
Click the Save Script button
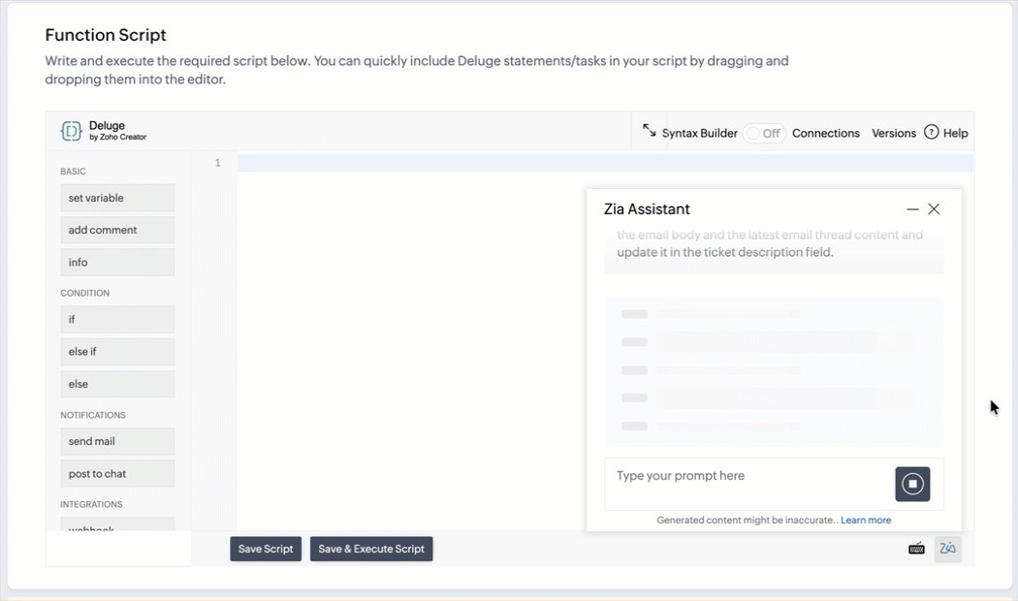point(266,549)
